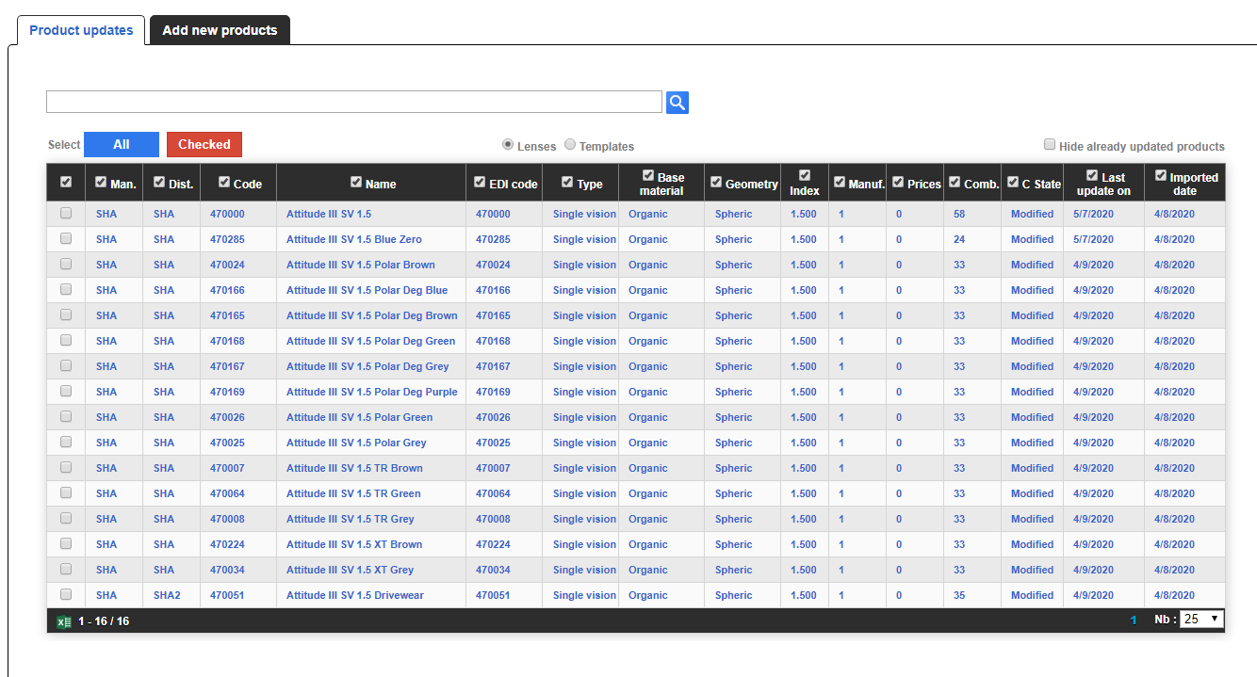Toggle the Man. column checkbox
The width and height of the screenshot is (1257, 677).
(x=101, y=182)
